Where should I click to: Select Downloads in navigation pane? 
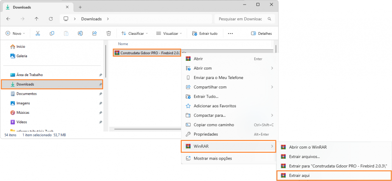52,84
